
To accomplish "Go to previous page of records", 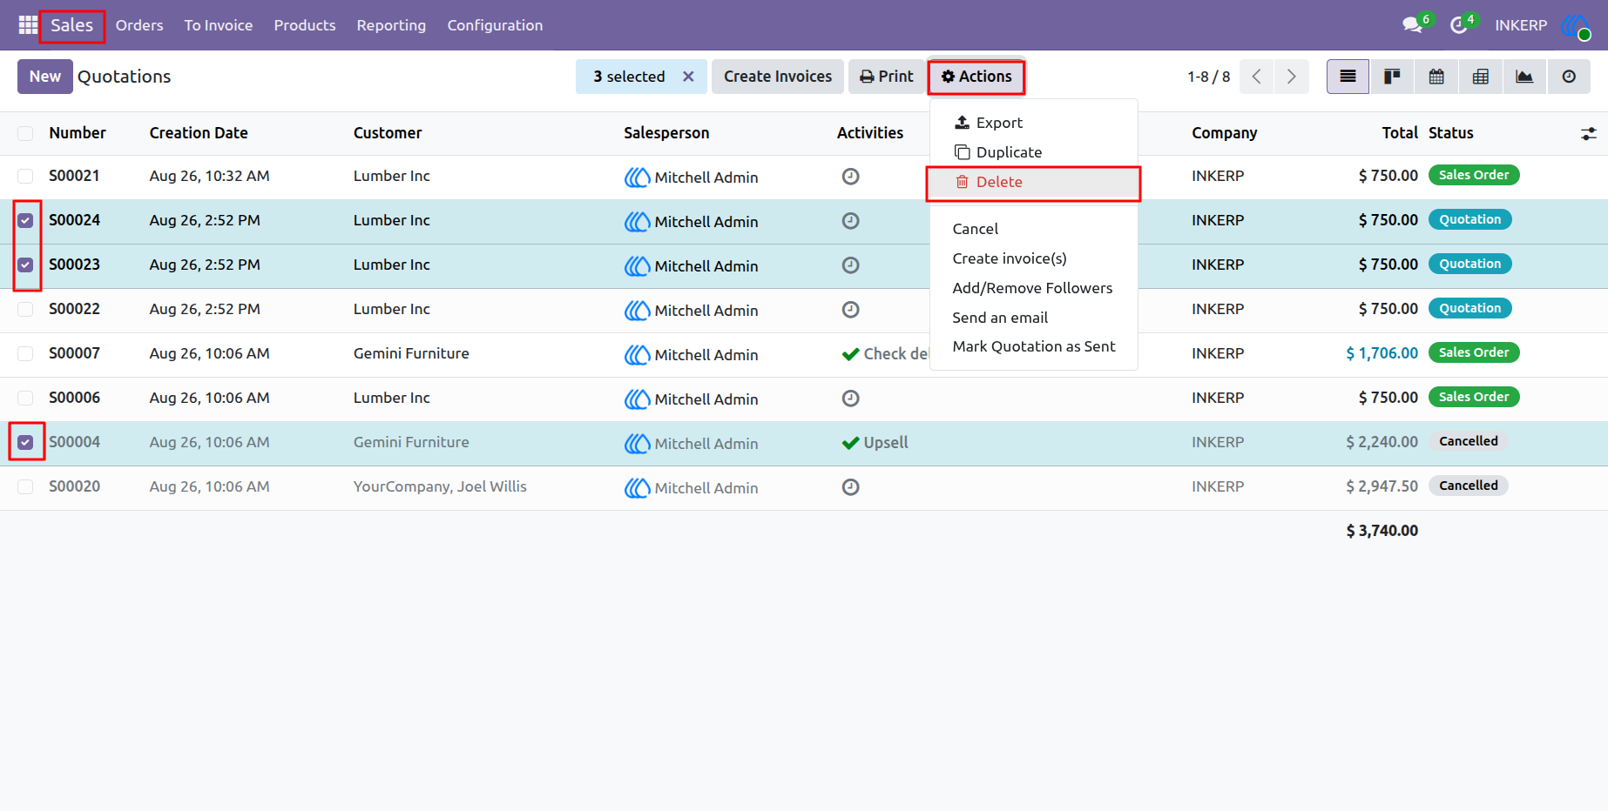I will [1256, 77].
